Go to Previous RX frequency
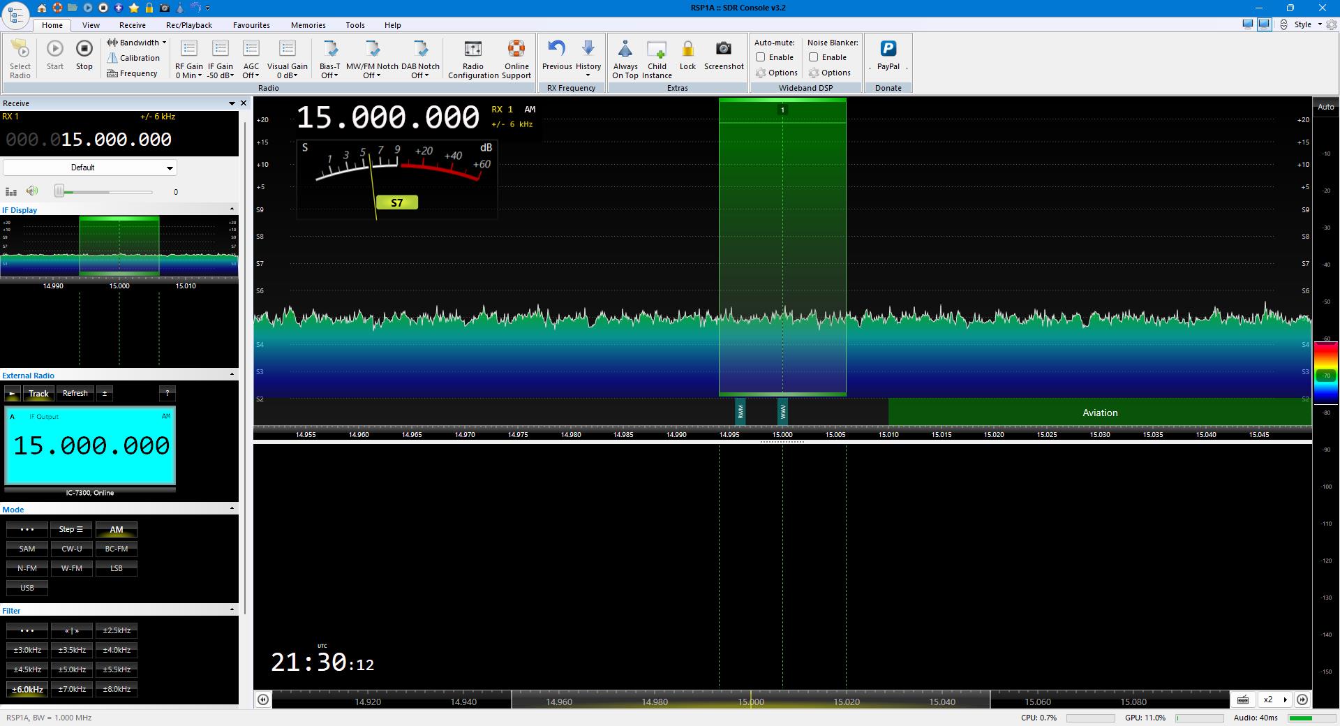 tap(556, 49)
